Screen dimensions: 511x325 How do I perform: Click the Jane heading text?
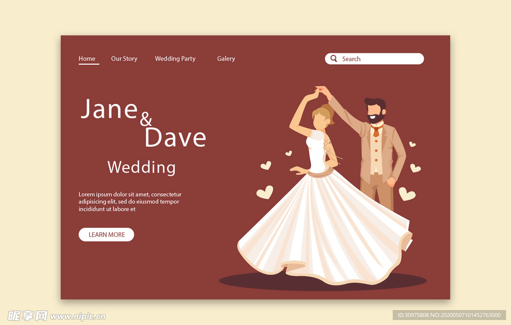(x=109, y=109)
